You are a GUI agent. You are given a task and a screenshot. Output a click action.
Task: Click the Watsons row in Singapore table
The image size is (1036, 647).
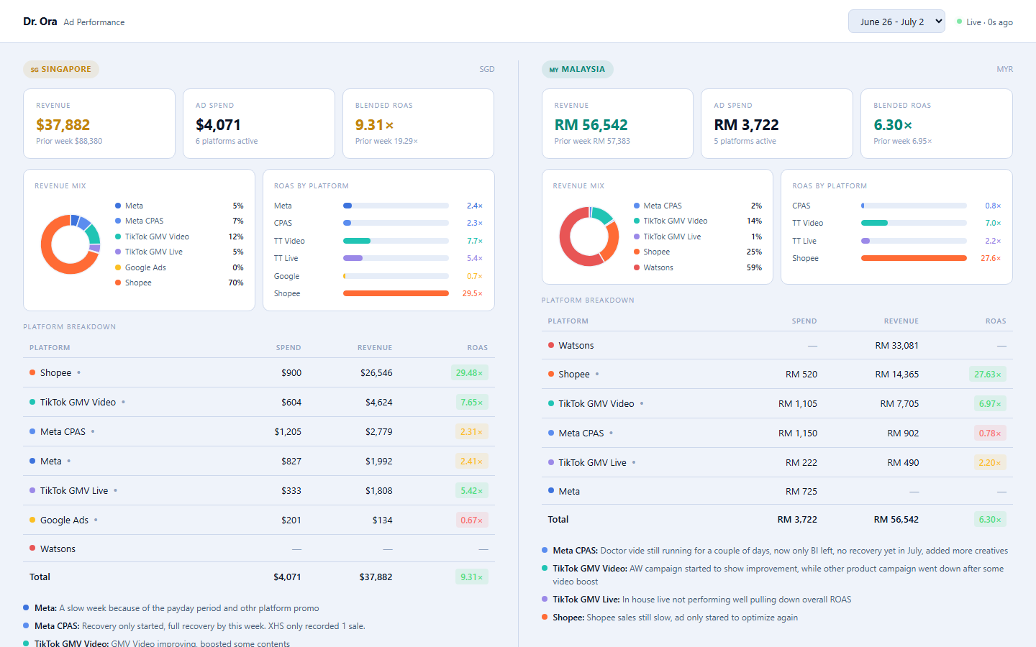pyautogui.click(x=259, y=549)
